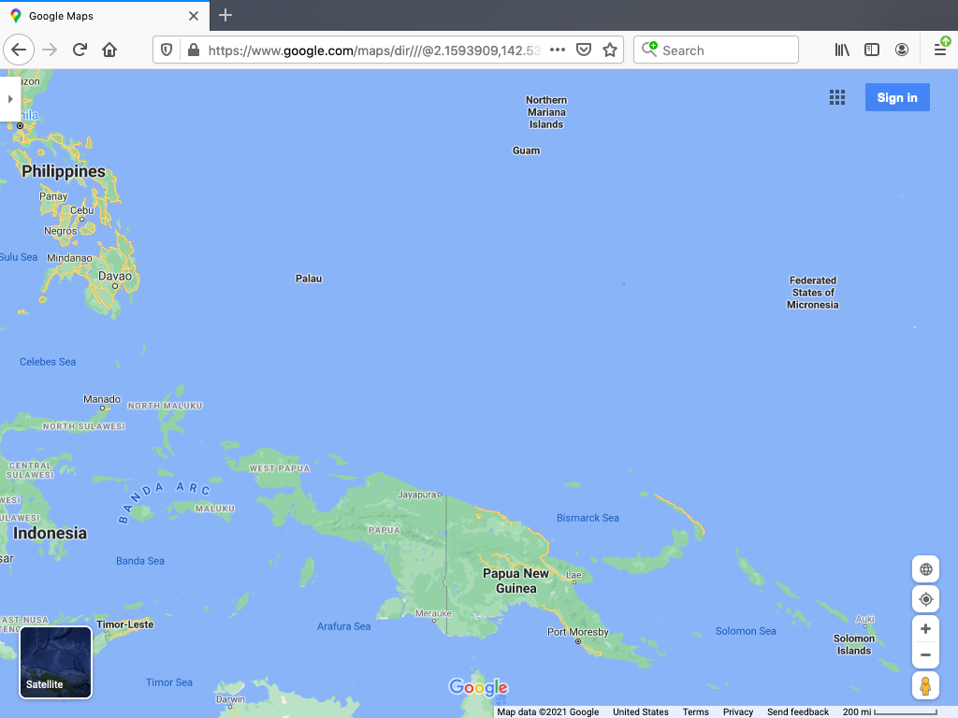Image resolution: width=958 pixels, height=718 pixels.
Task: Expand the collapsed side panel
Action: [9, 98]
